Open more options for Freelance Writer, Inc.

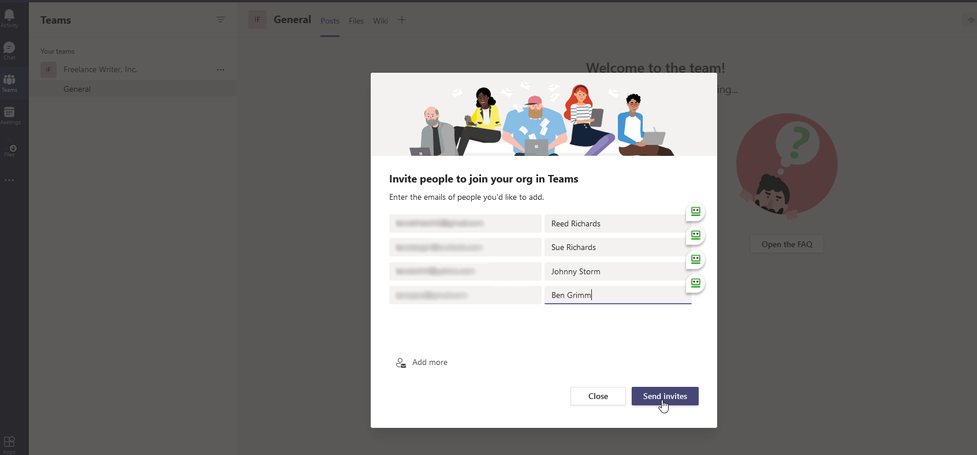pos(220,70)
